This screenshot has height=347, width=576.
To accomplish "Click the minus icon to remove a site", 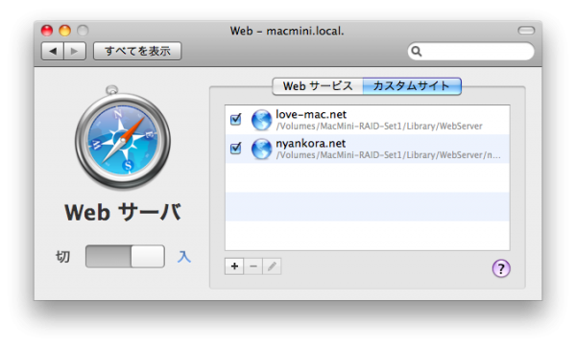I will [253, 266].
